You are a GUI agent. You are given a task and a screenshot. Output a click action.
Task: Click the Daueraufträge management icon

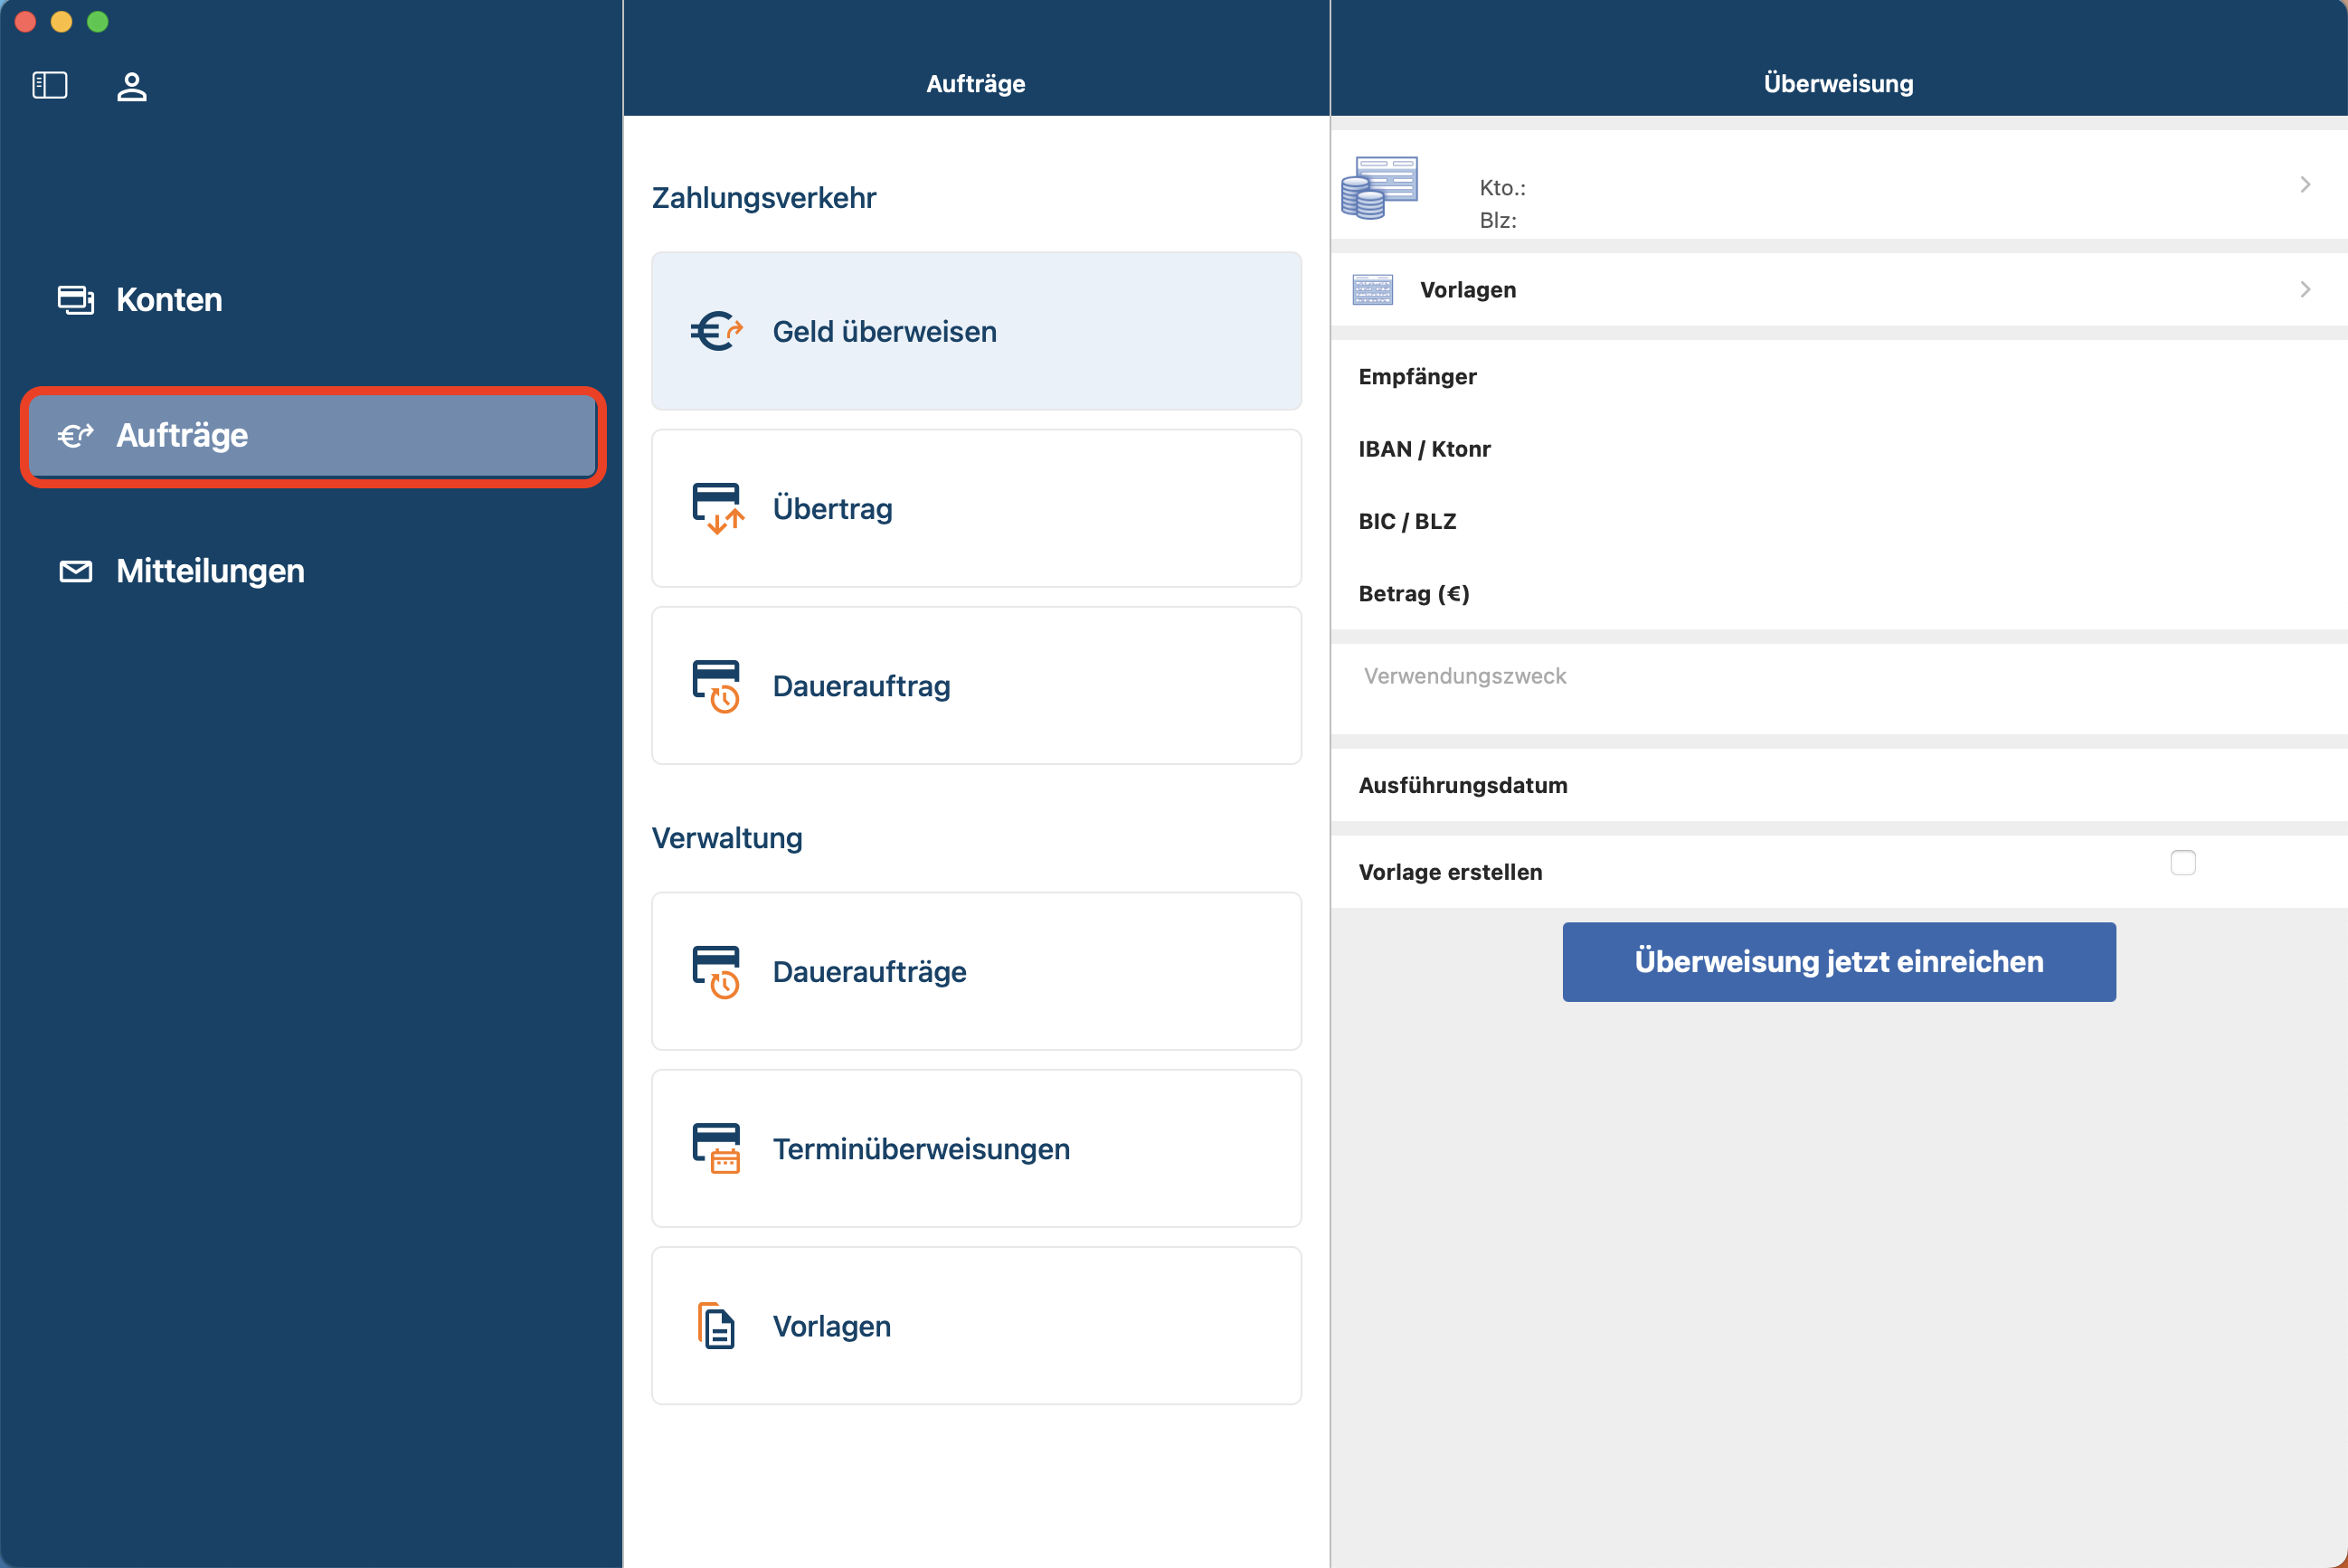[716, 971]
